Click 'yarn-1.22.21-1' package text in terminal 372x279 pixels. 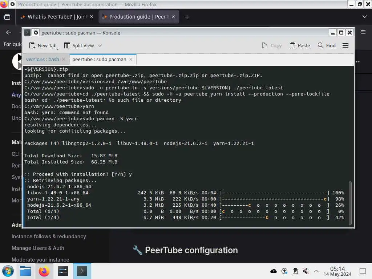tap(234, 143)
